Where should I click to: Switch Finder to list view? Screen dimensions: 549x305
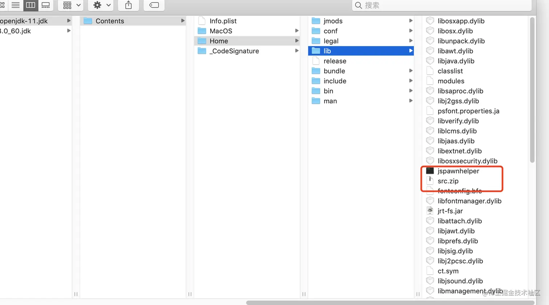pos(16,5)
